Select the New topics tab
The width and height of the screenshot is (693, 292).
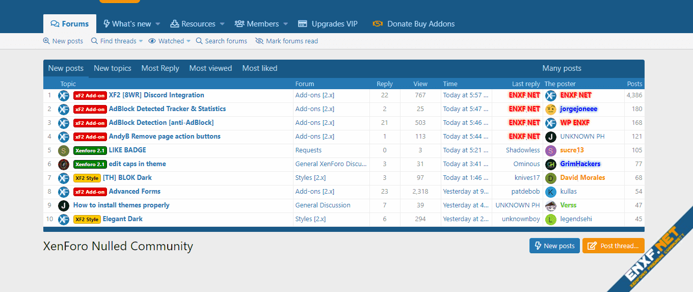coord(112,68)
